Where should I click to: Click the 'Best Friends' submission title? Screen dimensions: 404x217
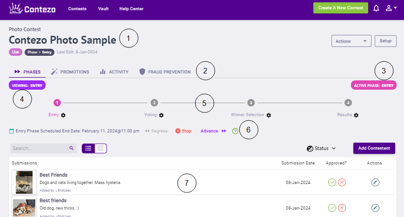coord(53,175)
